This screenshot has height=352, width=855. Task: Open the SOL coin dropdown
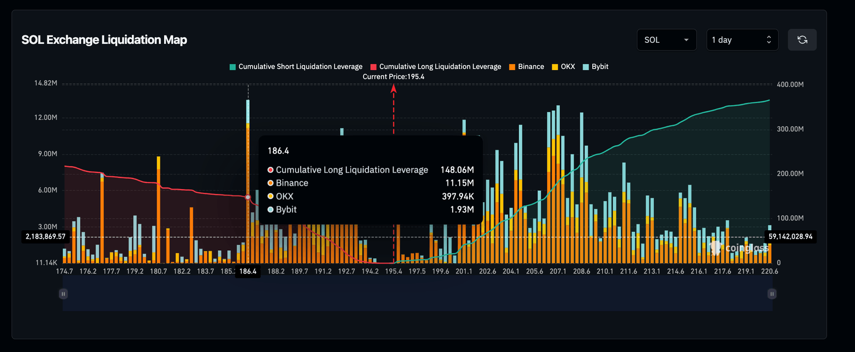[666, 40]
